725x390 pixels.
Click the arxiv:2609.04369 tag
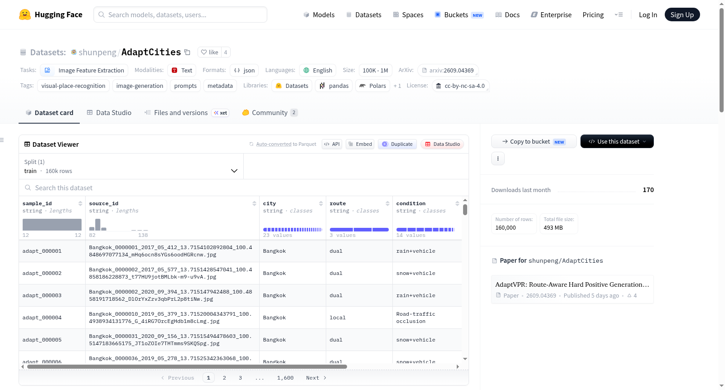(x=448, y=70)
